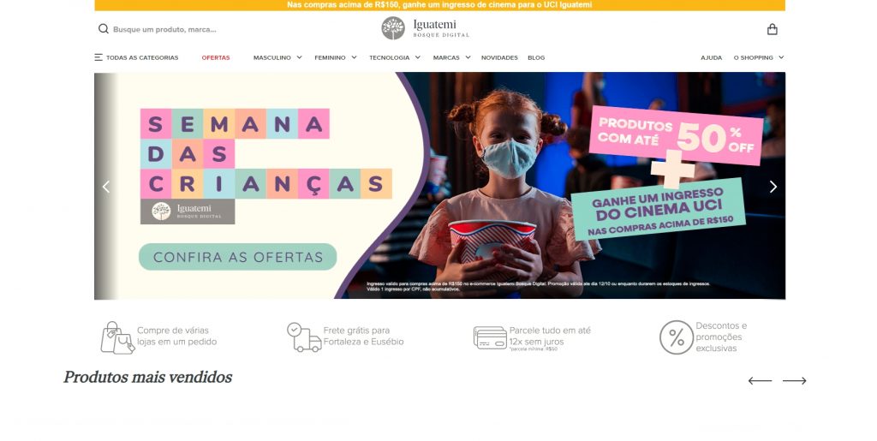Click the credit card installments icon

490,337
